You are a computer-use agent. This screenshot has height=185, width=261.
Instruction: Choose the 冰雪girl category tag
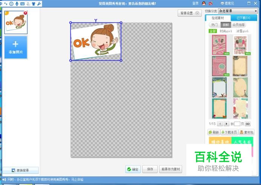coord(242,31)
